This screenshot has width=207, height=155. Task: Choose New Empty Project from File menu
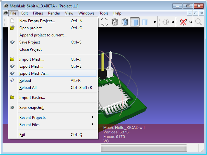(x=53, y=21)
